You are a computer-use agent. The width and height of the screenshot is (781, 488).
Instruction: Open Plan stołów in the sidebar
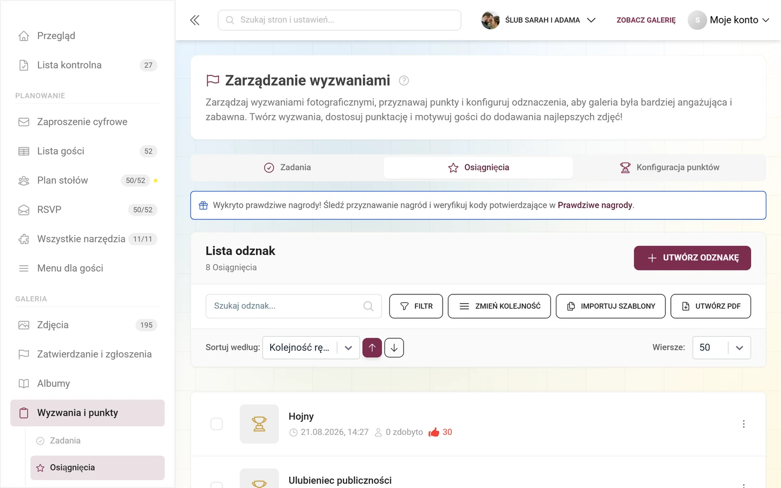[87, 181]
